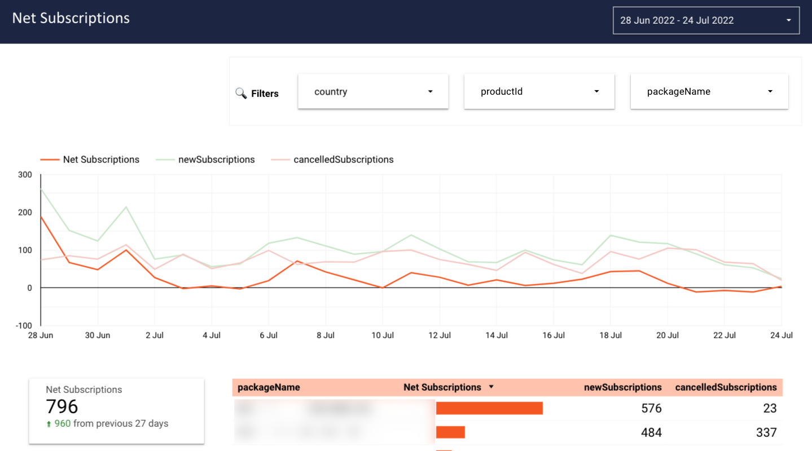
Task: Sort table by newSubscriptions column header
Action: pyautogui.click(x=622, y=387)
